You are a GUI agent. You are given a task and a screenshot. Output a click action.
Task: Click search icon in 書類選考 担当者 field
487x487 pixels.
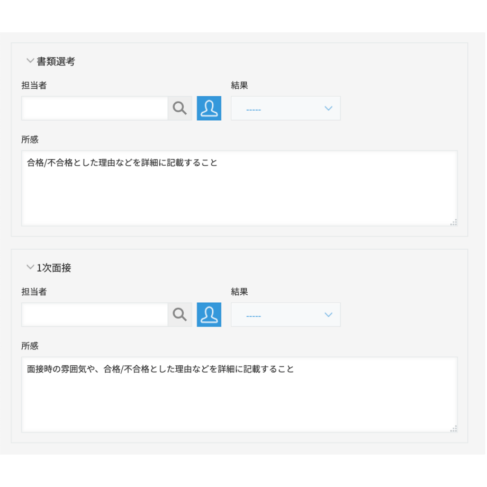[x=180, y=109]
